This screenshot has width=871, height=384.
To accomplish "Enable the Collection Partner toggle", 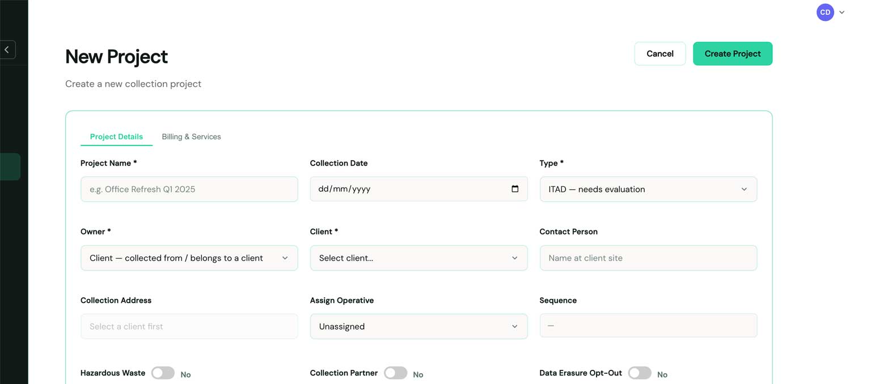I will (x=395, y=373).
